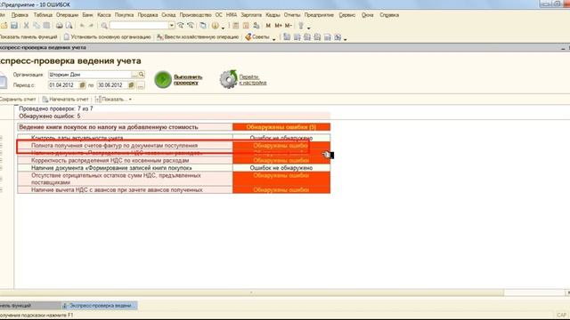Click the Undo arrow icon

(x=82, y=26)
